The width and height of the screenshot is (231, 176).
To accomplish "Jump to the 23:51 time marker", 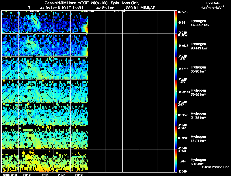I will [x=62, y=174].
